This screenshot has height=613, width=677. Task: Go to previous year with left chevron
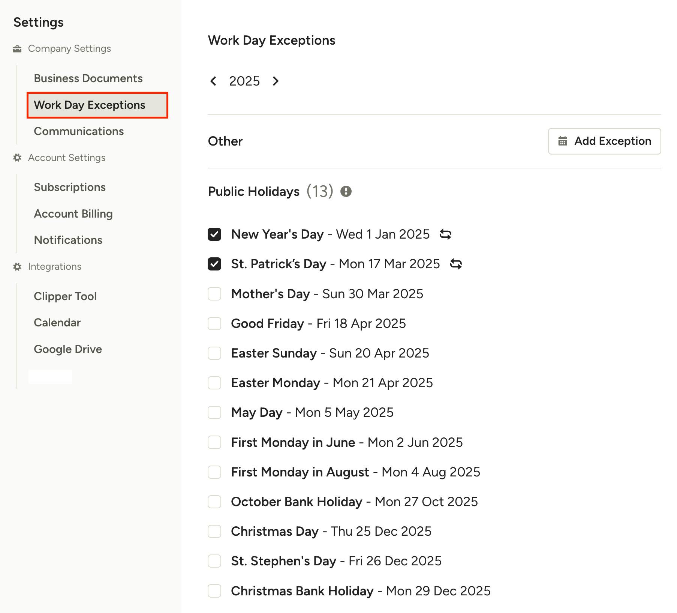coord(213,81)
